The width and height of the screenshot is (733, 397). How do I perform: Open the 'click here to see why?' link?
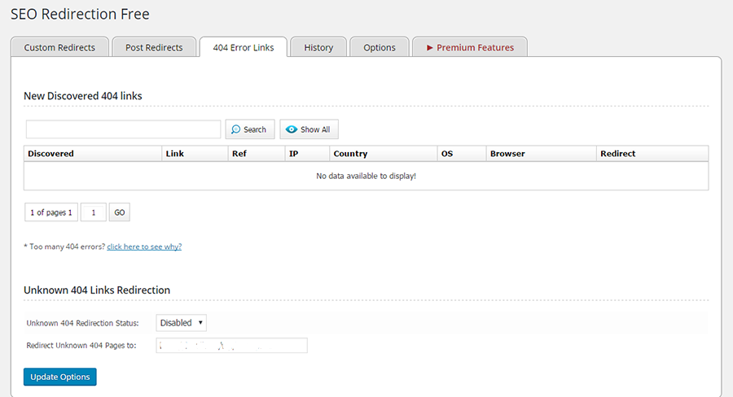click(x=144, y=246)
